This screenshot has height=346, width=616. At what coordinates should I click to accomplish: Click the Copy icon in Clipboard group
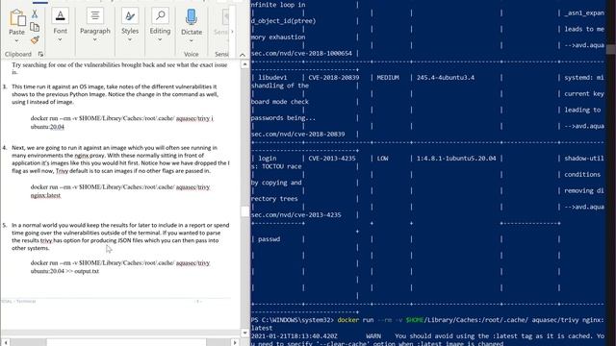(x=35, y=27)
